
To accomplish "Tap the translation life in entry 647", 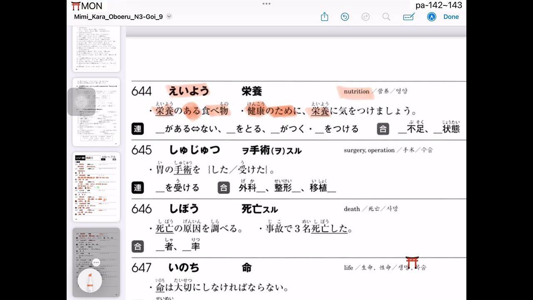I will [x=349, y=267].
